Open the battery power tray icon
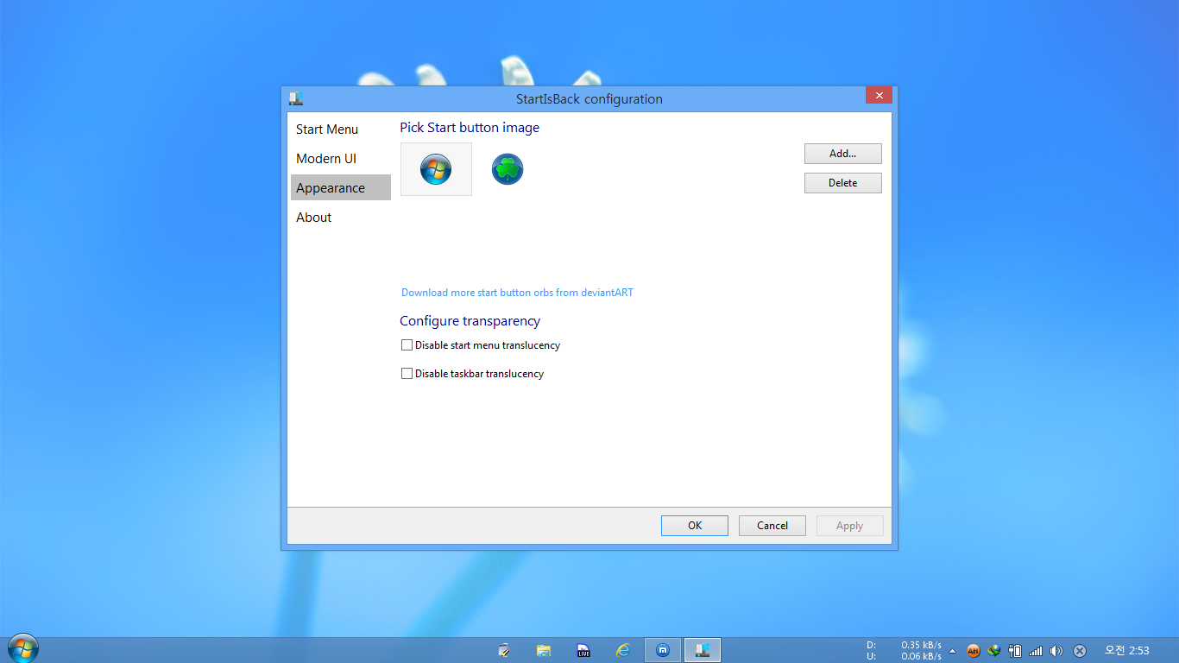 (x=1016, y=651)
